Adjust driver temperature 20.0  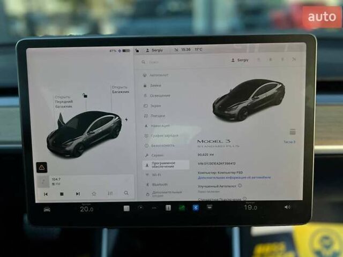(x=87, y=209)
